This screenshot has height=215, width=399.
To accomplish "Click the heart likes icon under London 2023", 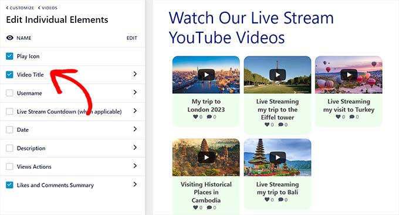I will tap(195, 117).
